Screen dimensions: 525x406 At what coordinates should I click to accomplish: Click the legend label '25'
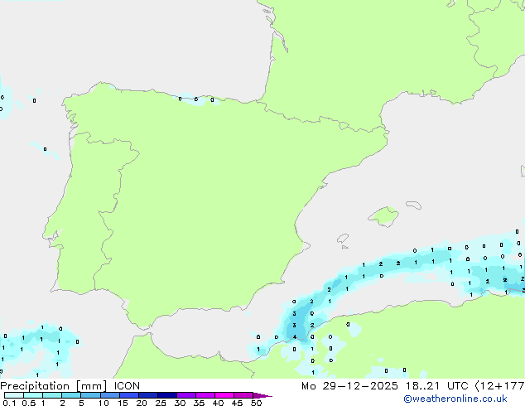pos(161,403)
